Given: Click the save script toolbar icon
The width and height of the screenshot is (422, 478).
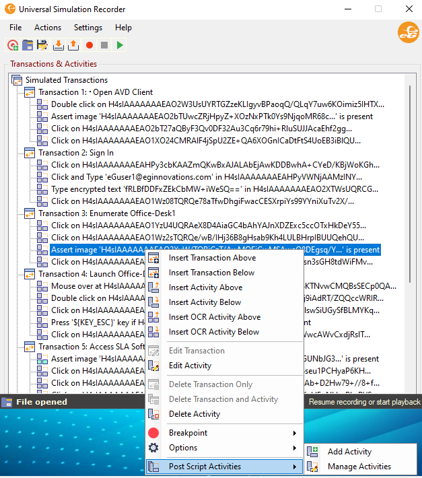Looking at the screenshot, I should coord(42,45).
